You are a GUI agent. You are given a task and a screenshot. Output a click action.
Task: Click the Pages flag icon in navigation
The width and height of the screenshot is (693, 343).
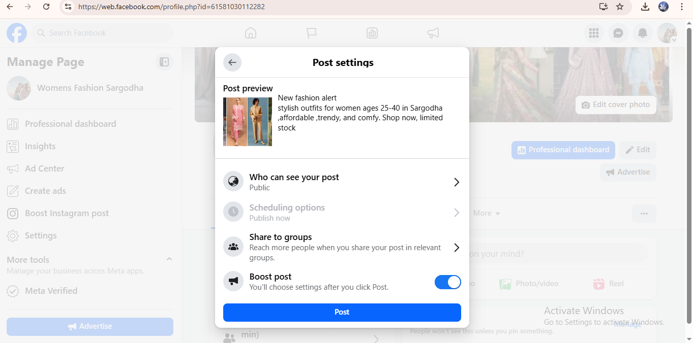pos(311,33)
